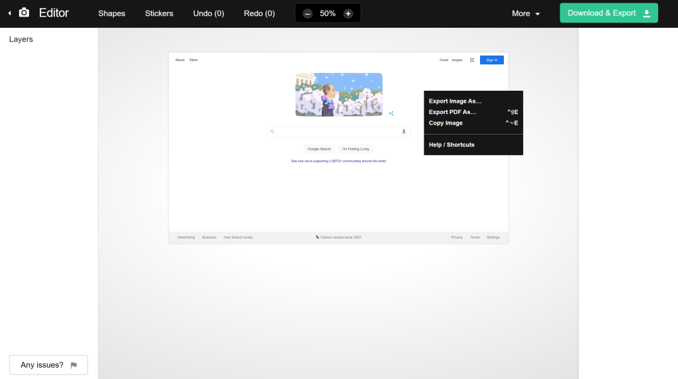Click the back arrow beside the camera
This screenshot has width=678, height=379.
[9, 13]
